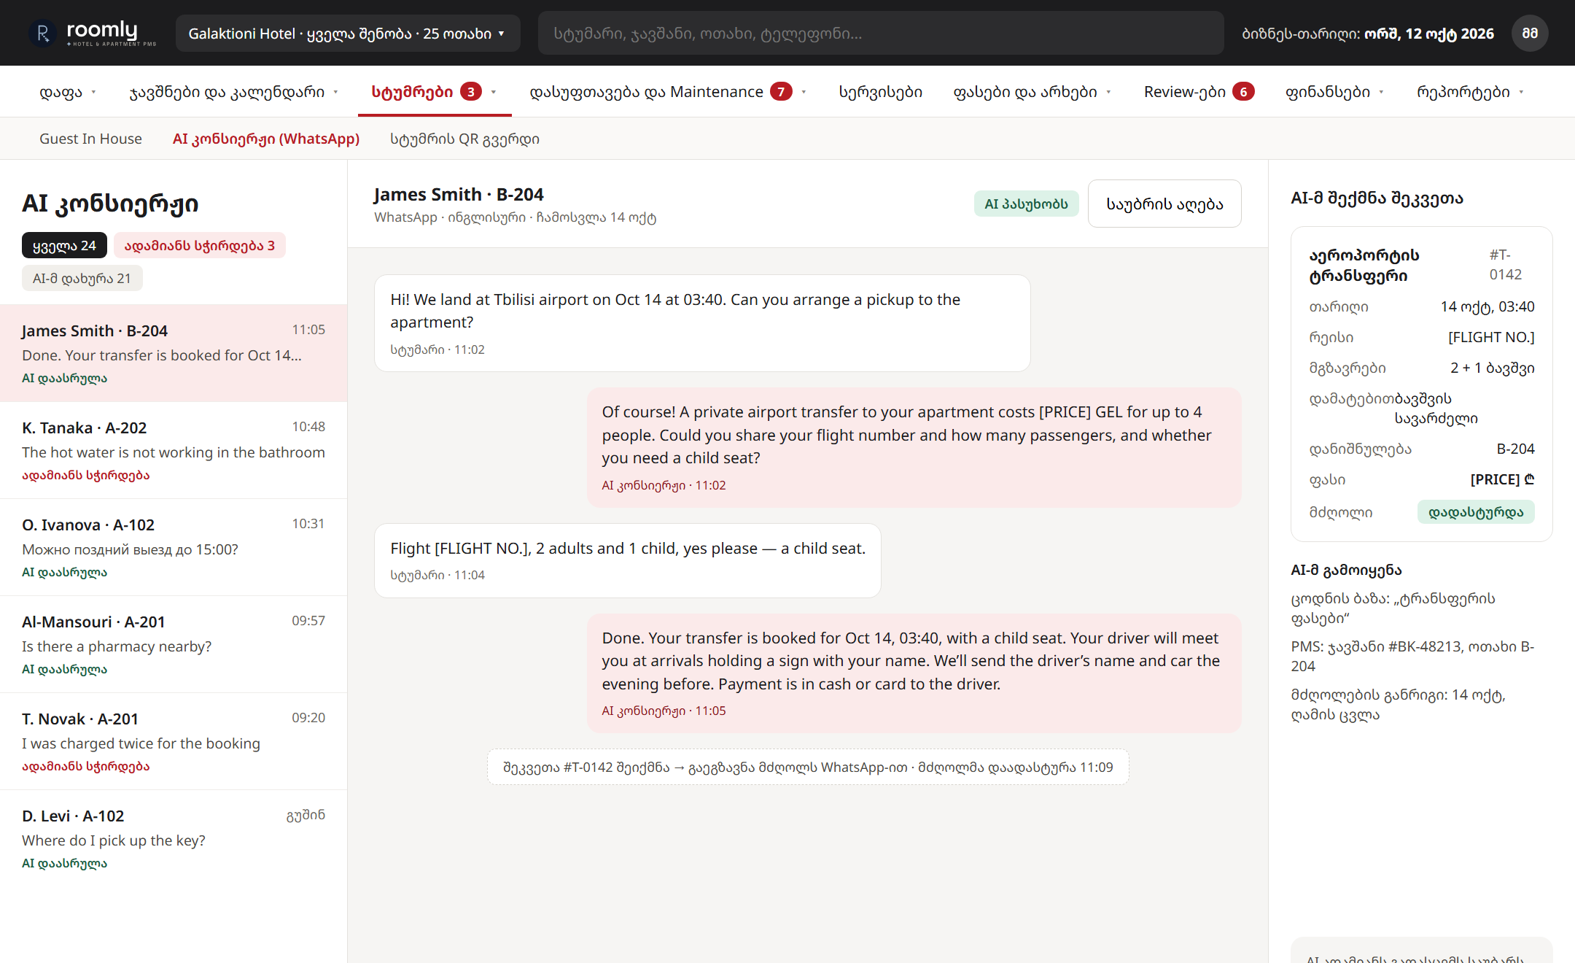The height and width of the screenshot is (963, 1575).
Task: Open the სტუმრის QR გვერდი tab
Action: point(464,139)
